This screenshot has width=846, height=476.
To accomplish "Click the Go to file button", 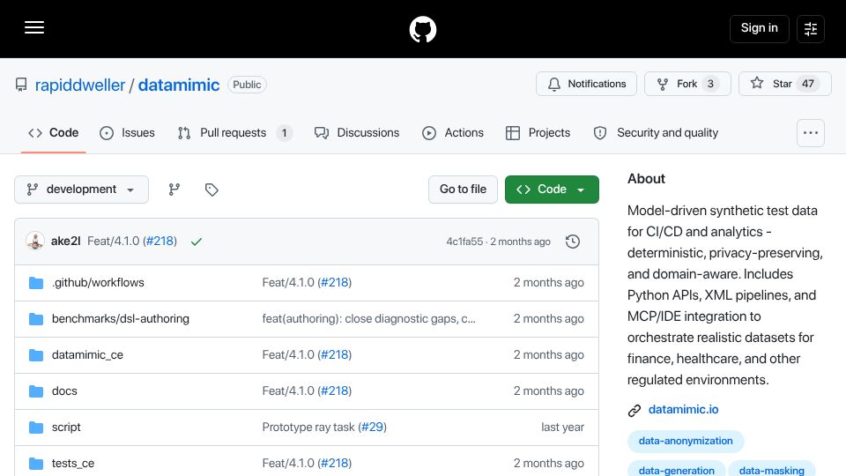I will pos(463,190).
